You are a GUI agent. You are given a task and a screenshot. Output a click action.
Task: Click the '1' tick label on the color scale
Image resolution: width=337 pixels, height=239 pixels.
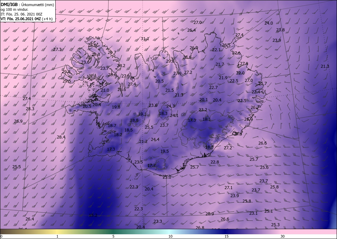(57, 237)
